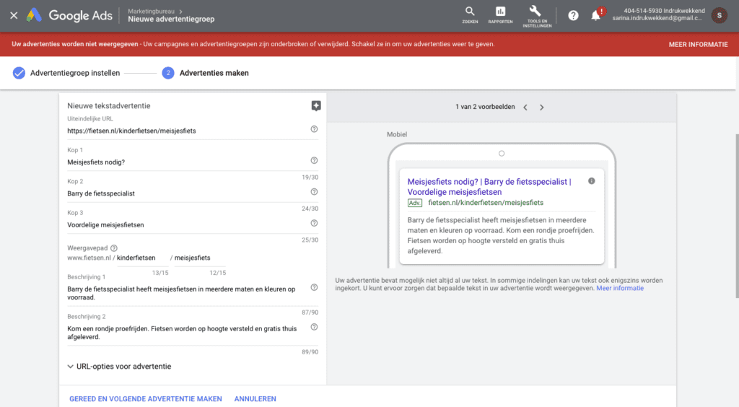Open the notifications bell
This screenshot has width=739, height=407.
pyautogui.click(x=595, y=15)
